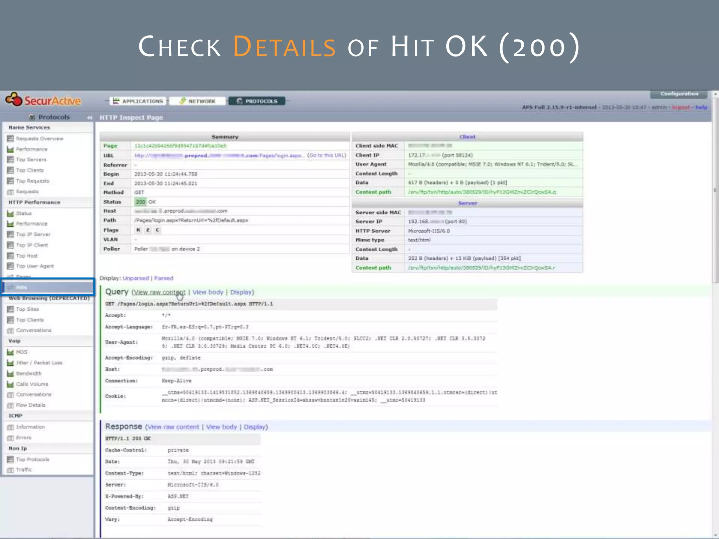719x539 pixels.
Task: Open Flow Details table
Action: pyautogui.click(x=31, y=405)
